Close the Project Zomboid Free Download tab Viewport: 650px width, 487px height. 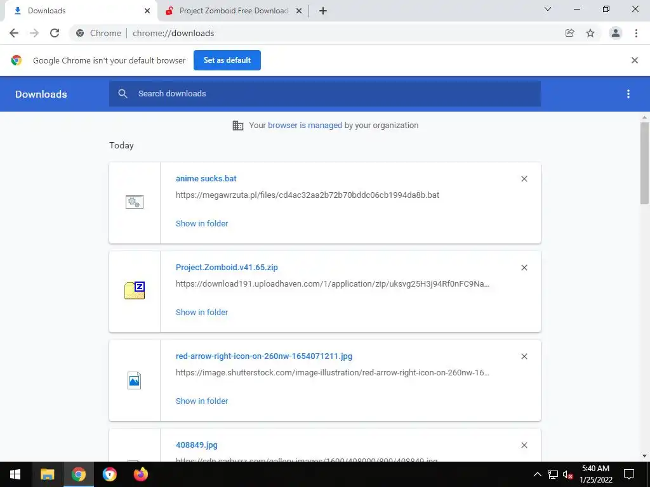click(x=299, y=11)
